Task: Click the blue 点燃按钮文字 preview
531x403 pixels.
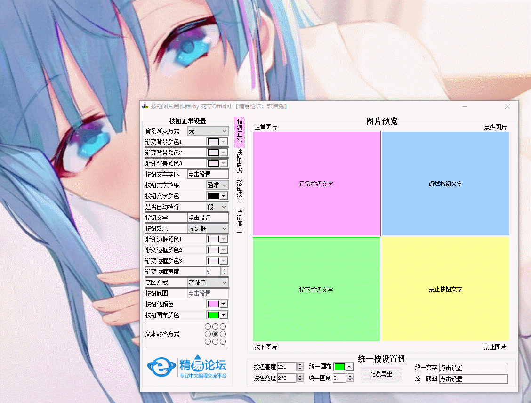Action: coord(446,184)
